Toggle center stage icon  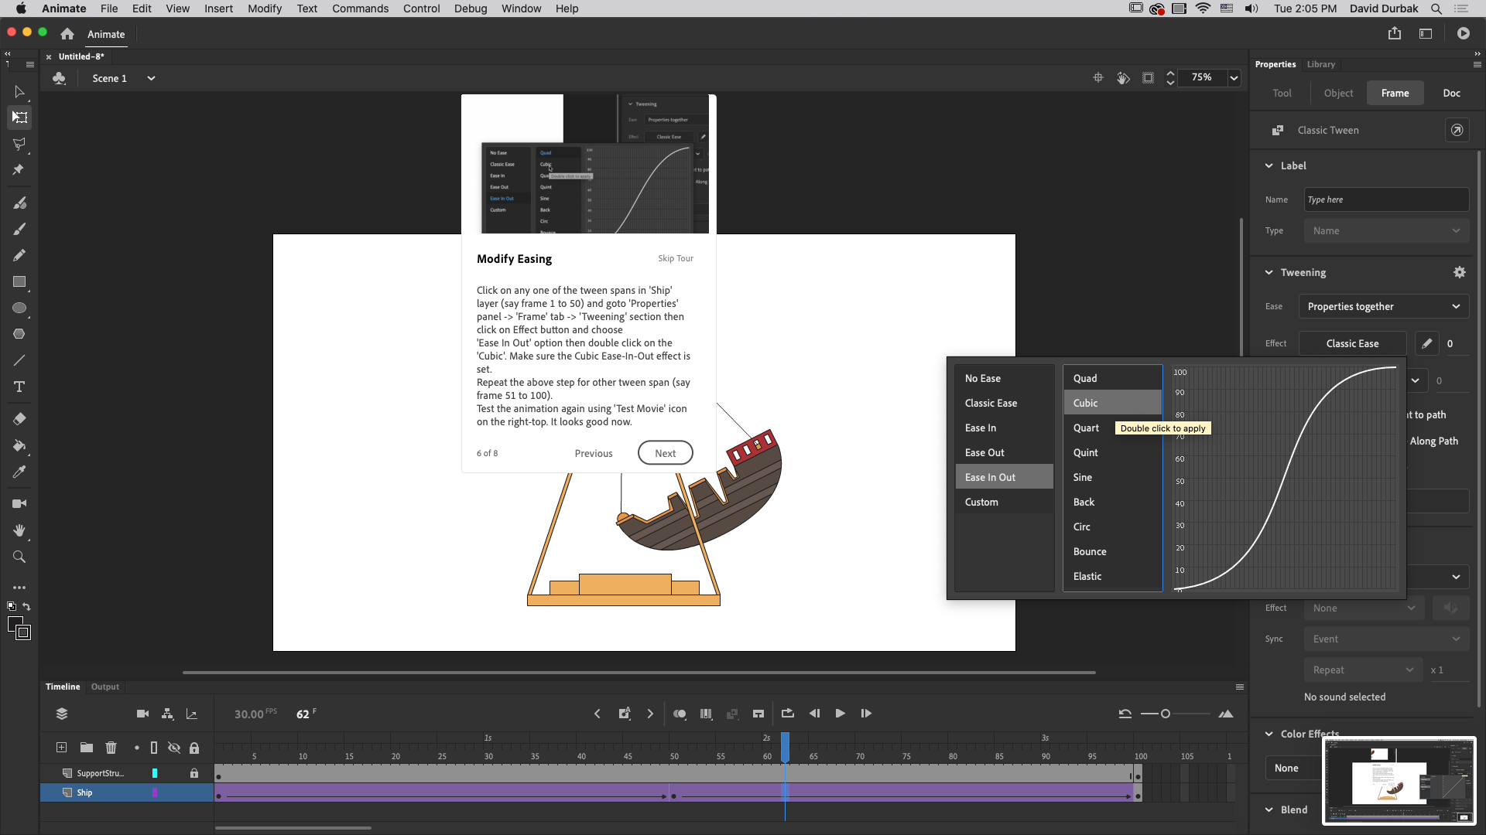tap(1097, 78)
